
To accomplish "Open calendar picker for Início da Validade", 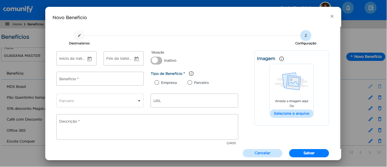I will coord(89,59).
